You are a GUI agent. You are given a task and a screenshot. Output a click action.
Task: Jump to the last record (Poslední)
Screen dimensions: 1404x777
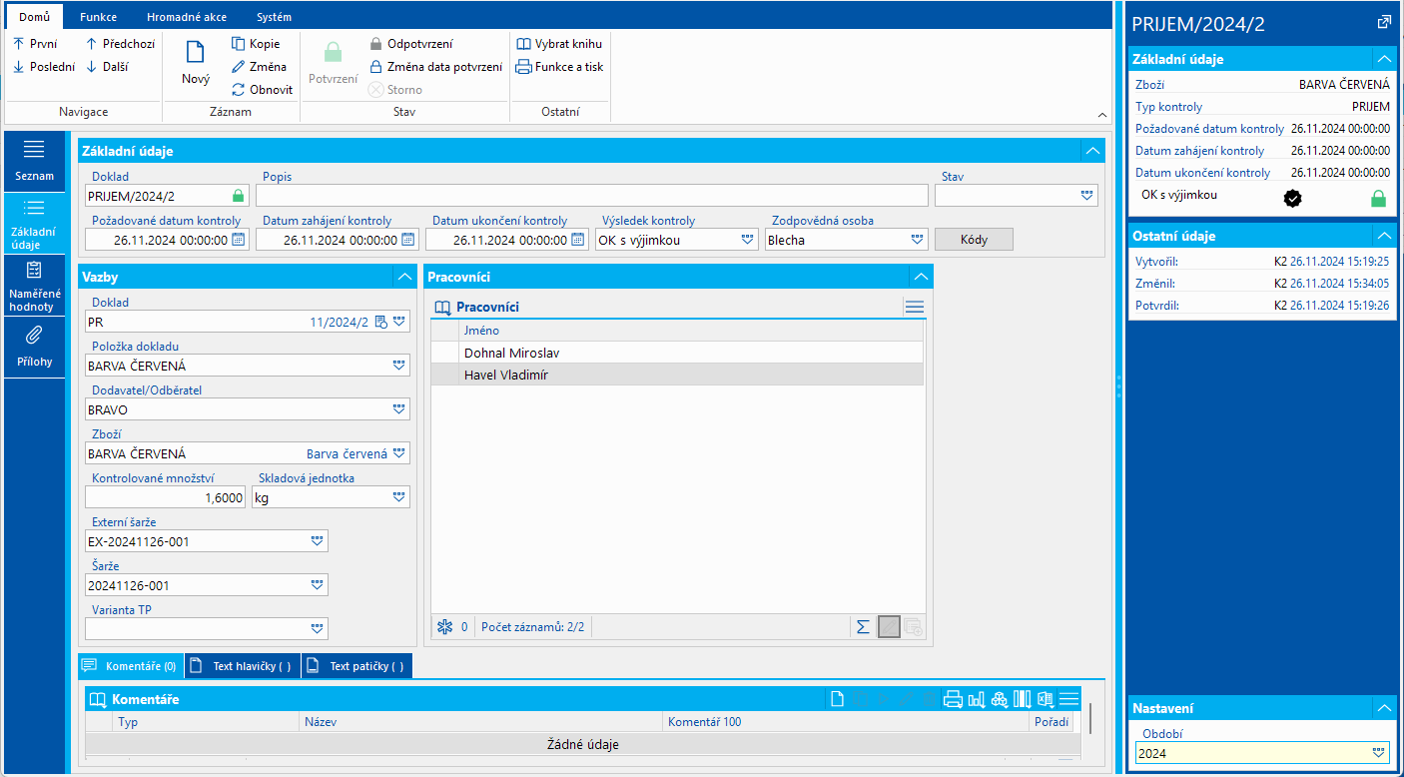(44, 67)
